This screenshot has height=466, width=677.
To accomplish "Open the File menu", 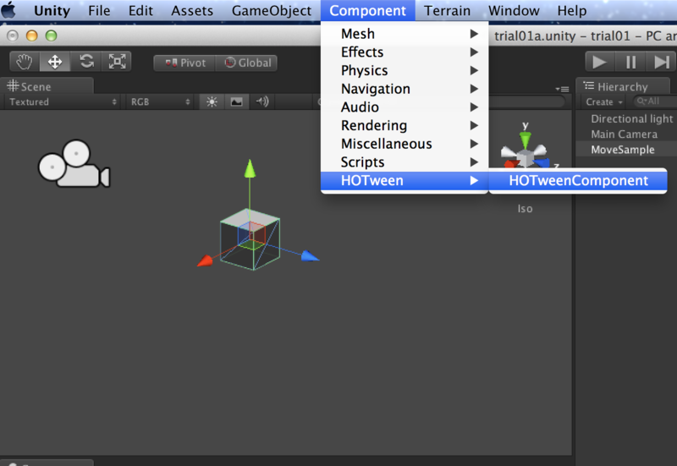I will coord(99,10).
